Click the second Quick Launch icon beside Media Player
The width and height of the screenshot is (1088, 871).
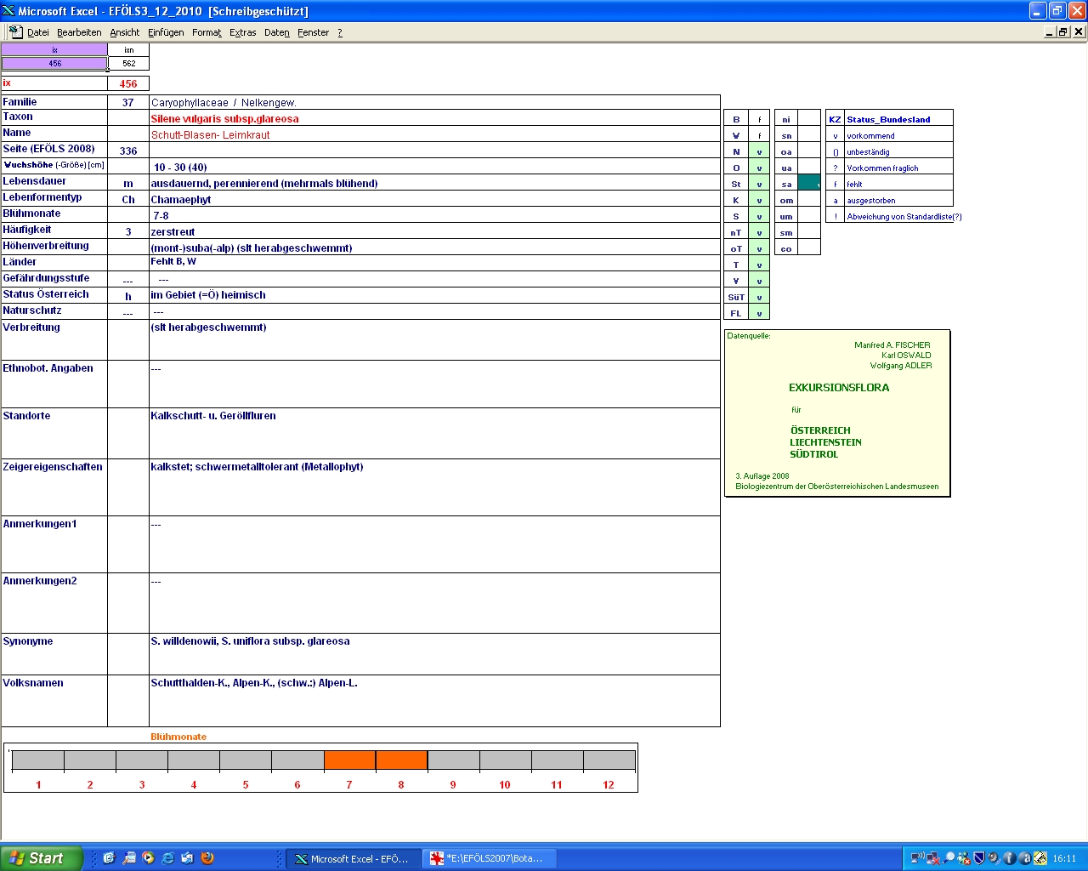coord(128,858)
